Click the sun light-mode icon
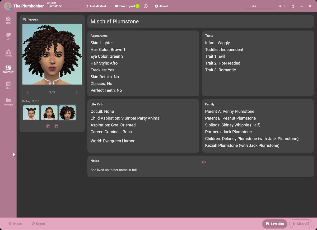The image size is (317, 230). pyautogui.click(x=280, y=6)
